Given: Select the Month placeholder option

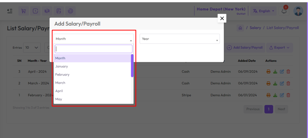Looking at the screenshot, I should point(92,58).
